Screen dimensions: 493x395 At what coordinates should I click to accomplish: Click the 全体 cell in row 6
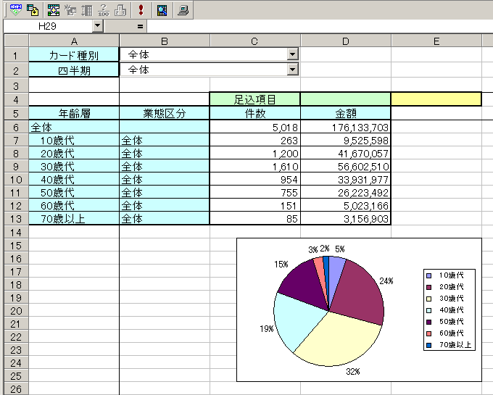(74, 127)
